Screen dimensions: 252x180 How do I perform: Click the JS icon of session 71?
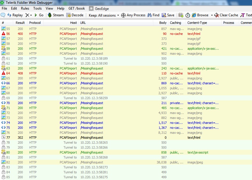[x=3, y=108]
